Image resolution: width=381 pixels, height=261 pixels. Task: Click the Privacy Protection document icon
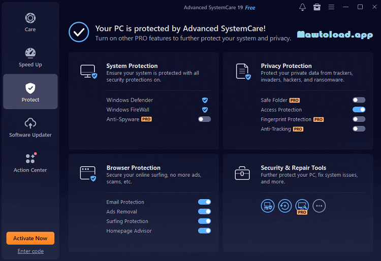tap(243, 72)
